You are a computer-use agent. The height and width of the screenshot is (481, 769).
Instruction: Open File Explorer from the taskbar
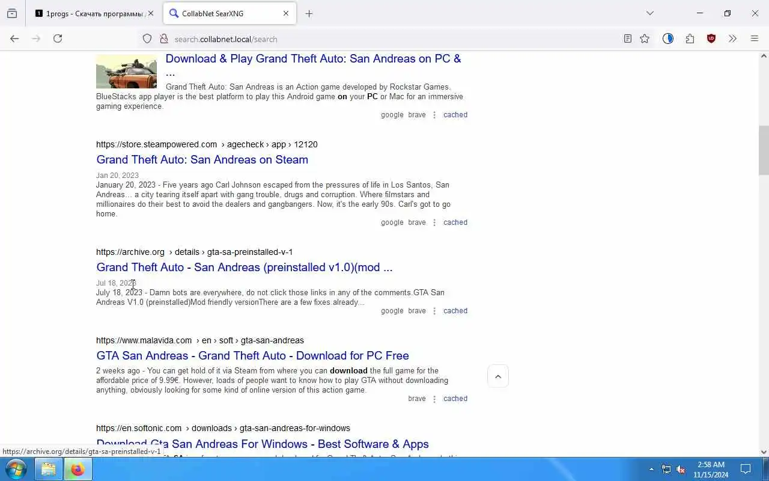pos(48,469)
